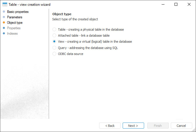Choose the Attached table radio option
The width and height of the screenshot is (196, 132).
[54, 36]
